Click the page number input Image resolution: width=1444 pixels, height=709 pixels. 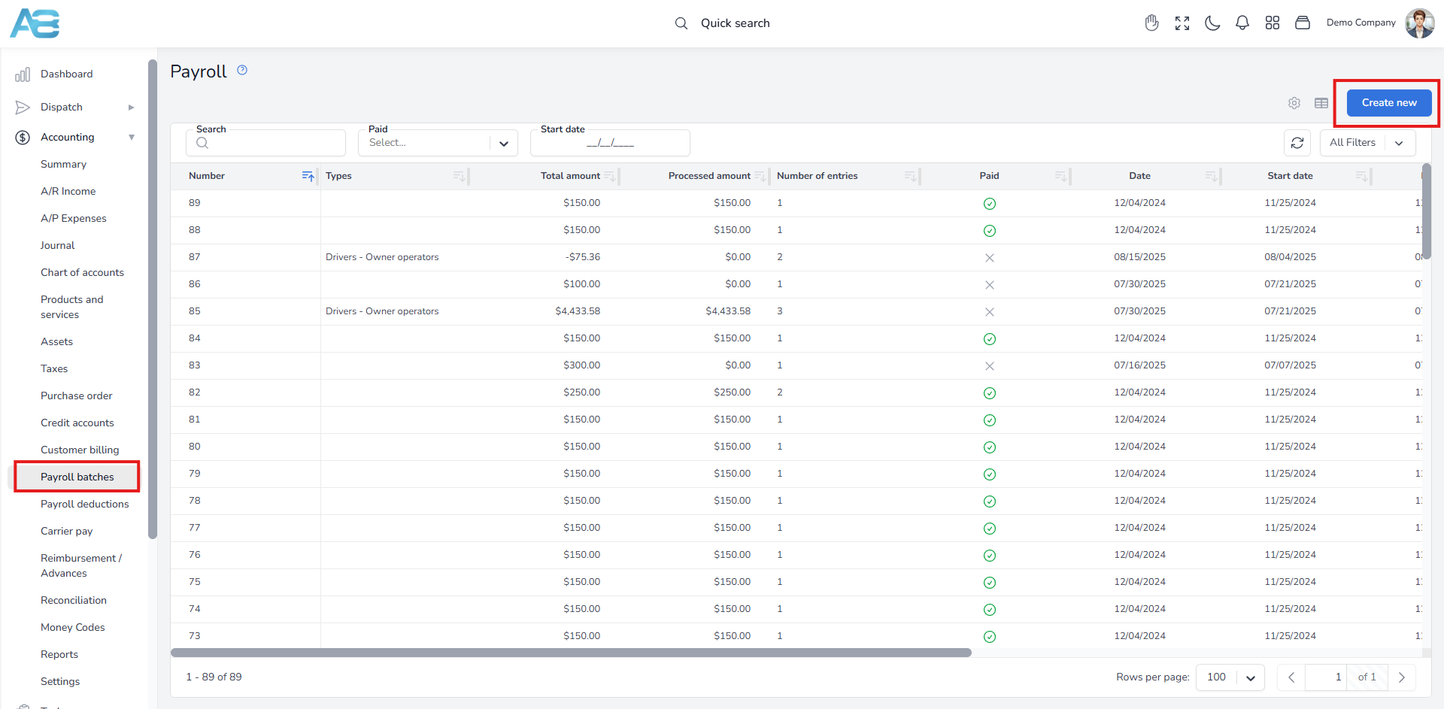1327,677
